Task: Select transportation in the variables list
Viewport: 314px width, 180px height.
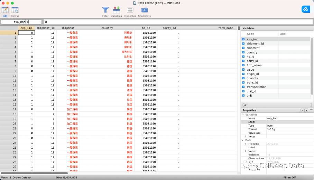Action: click(x=256, y=87)
